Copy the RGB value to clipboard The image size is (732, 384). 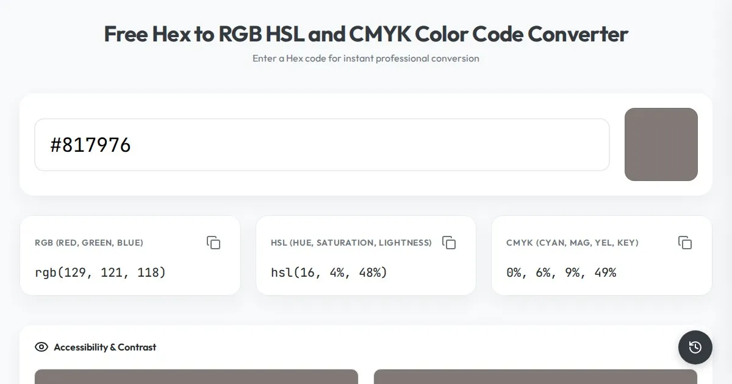[213, 243]
